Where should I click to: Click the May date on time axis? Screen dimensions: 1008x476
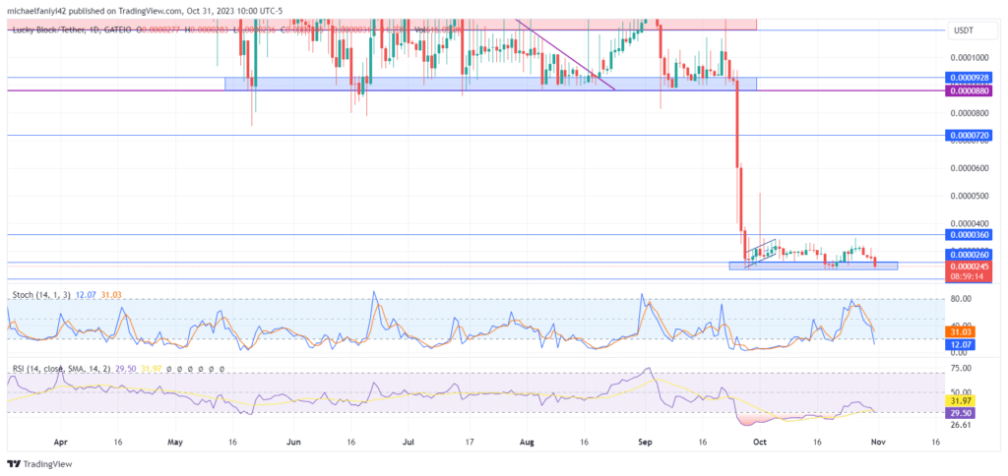pyautogui.click(x=175, y=443)
